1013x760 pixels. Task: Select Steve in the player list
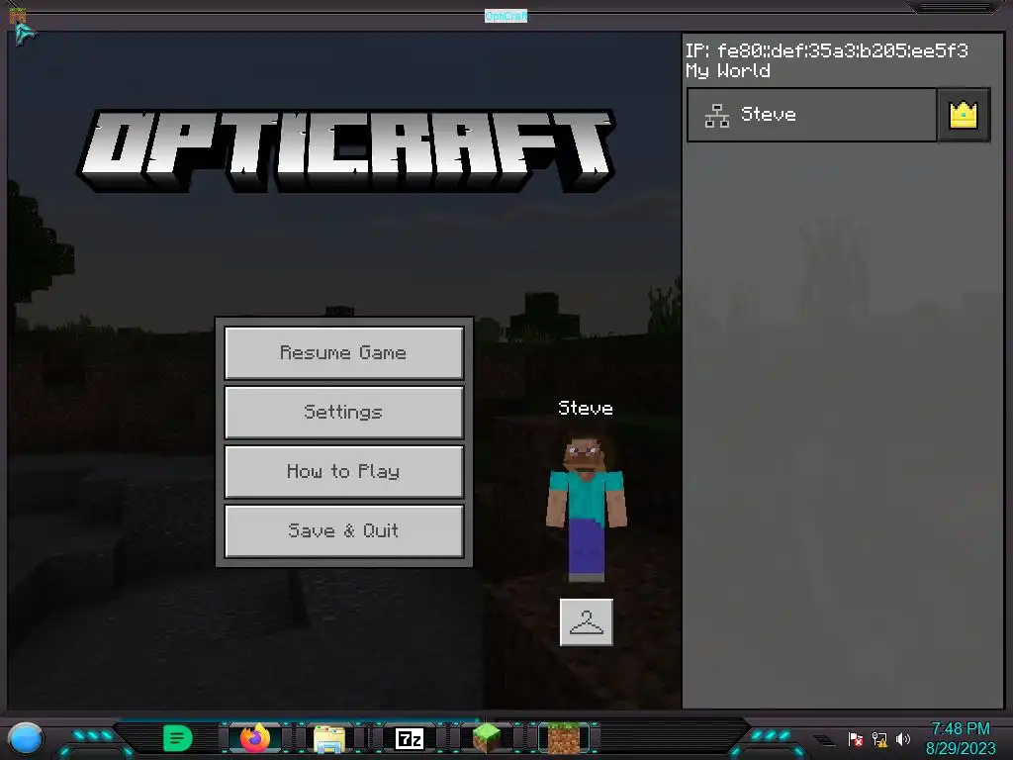[x=812, y=115]
